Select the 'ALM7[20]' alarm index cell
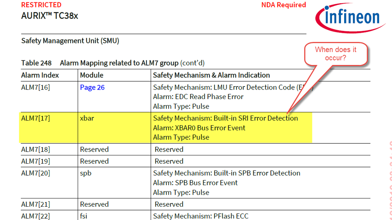 [35, 173]
